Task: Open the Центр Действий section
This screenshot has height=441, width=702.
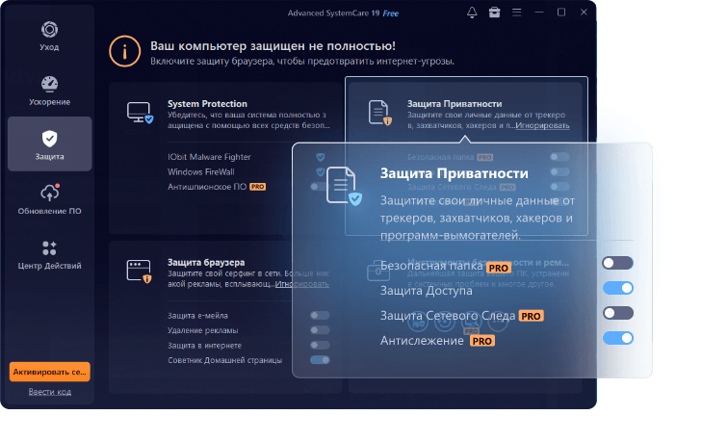Action: click(x=49, y=254)
